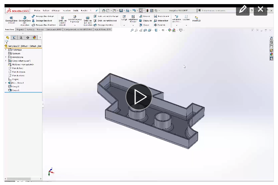Select the Dépouille tool
278x185 pixels.
tap(145, 21)
